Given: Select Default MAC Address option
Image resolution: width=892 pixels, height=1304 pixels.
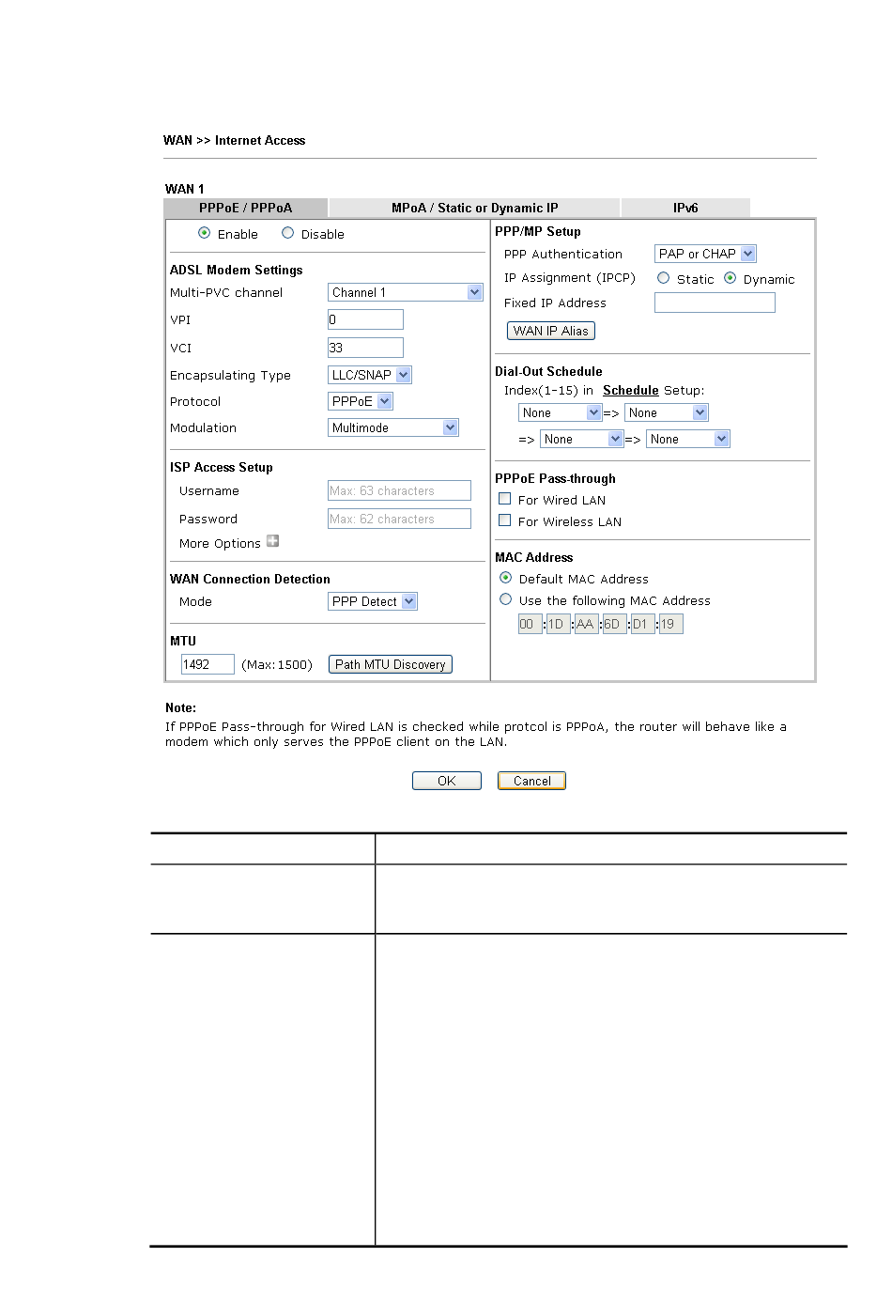Looking at the screenshot, I should [x=506, y=578].
